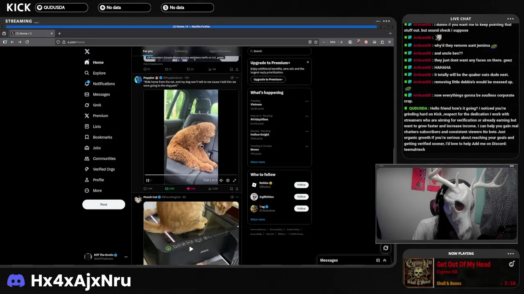524x294 pixels.
Task: Switch to the For you tab
Action: point(148,51)
